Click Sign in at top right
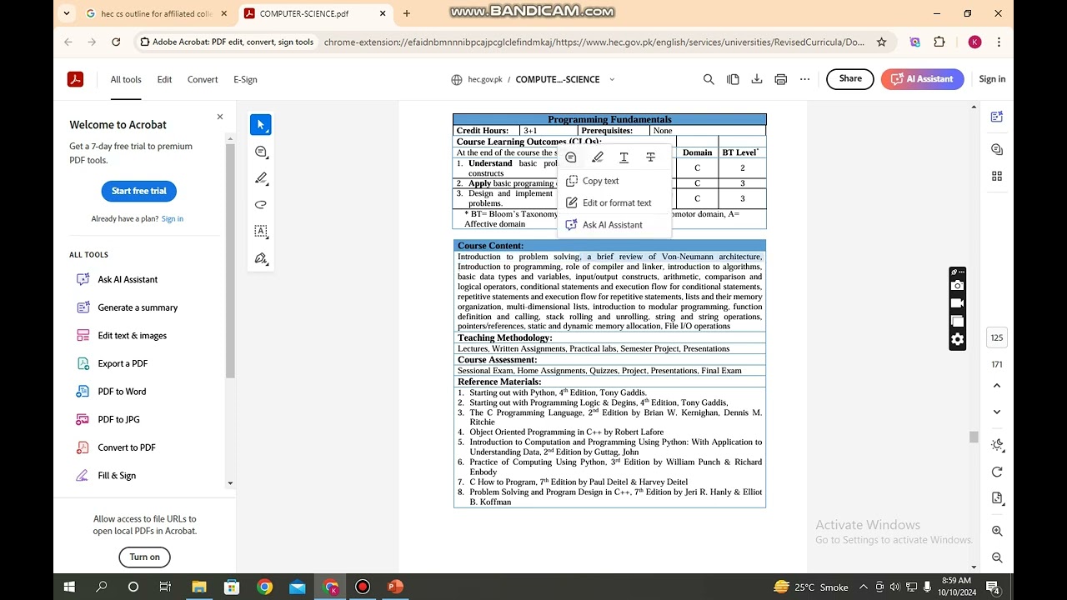Screen dimensions: 1067x600 coord(992,79)
